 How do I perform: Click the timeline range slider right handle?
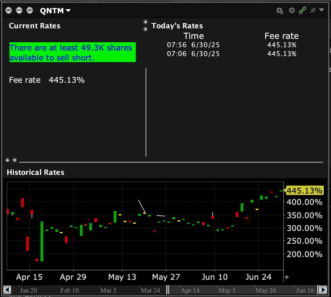pos(318,290)
